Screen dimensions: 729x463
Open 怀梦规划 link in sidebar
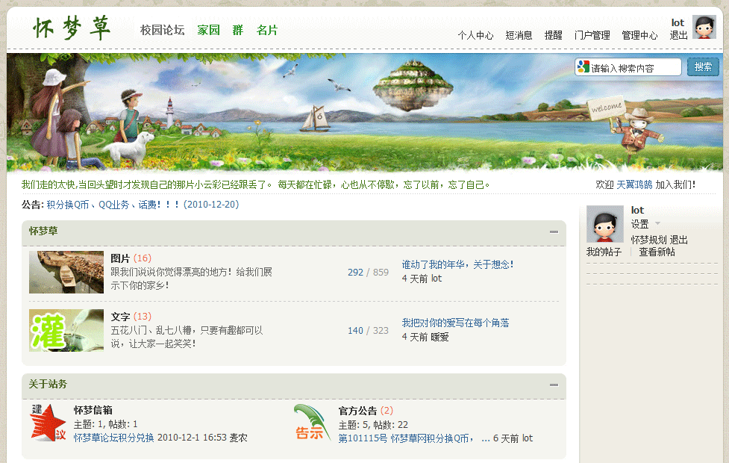[648, 240]
